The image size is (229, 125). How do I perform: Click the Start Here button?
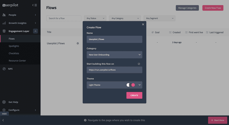pyautogui.click(x=218, y=120)
